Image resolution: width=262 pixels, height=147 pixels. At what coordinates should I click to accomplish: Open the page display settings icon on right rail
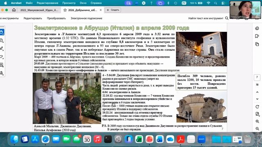tap(257, 114)
